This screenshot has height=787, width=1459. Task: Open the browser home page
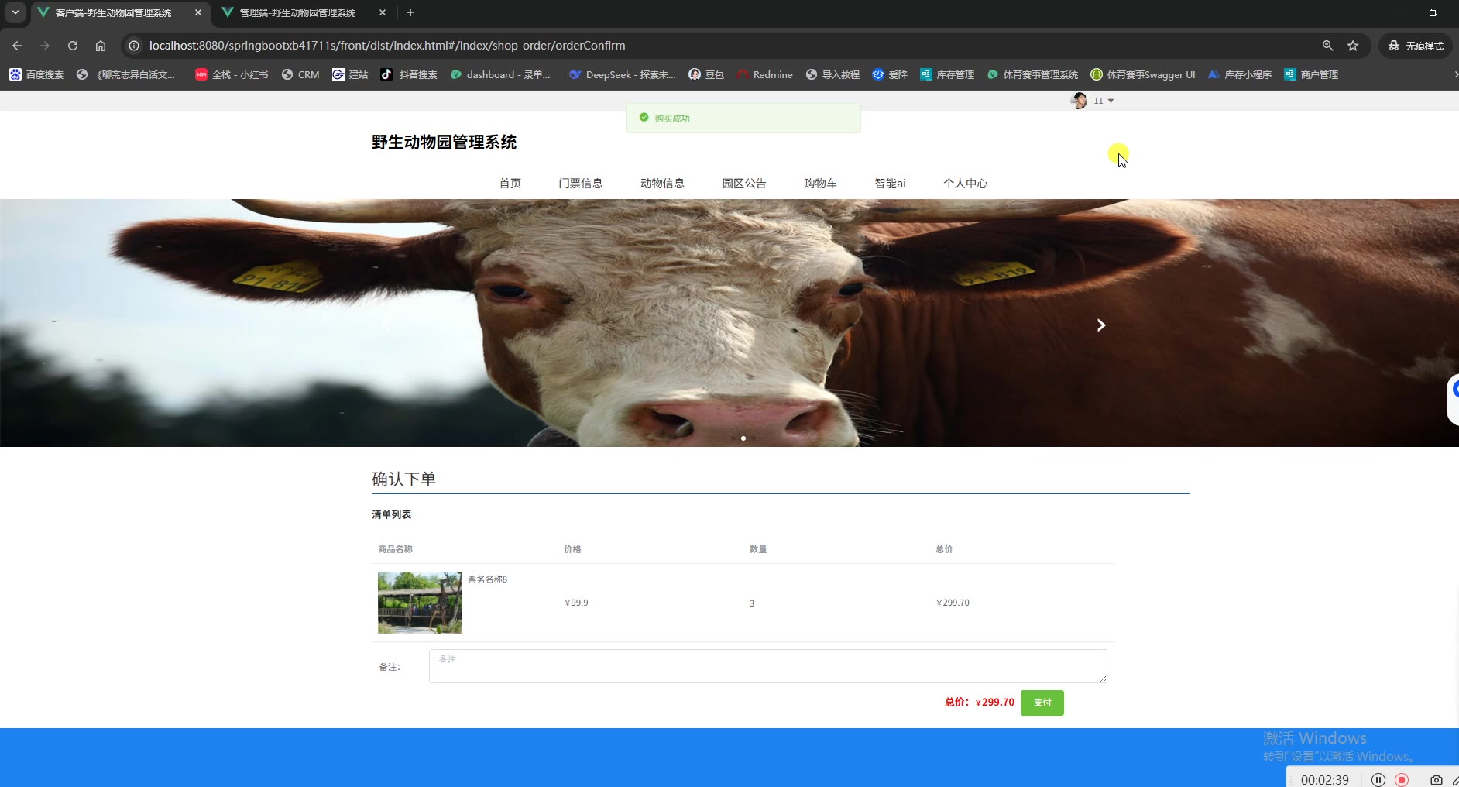pos(101,46)
